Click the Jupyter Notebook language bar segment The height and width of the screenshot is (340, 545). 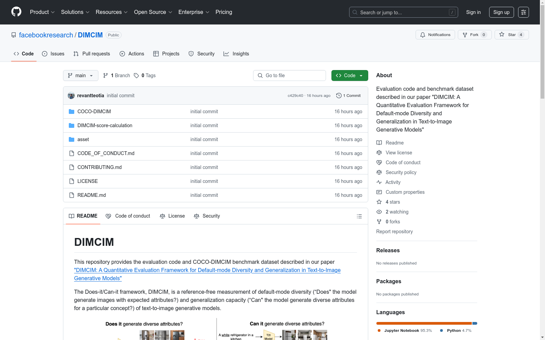(x=424, y=323)
